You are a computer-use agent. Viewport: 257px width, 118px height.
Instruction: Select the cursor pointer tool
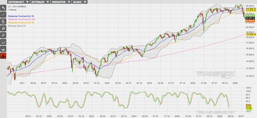(x=3, y=7)
